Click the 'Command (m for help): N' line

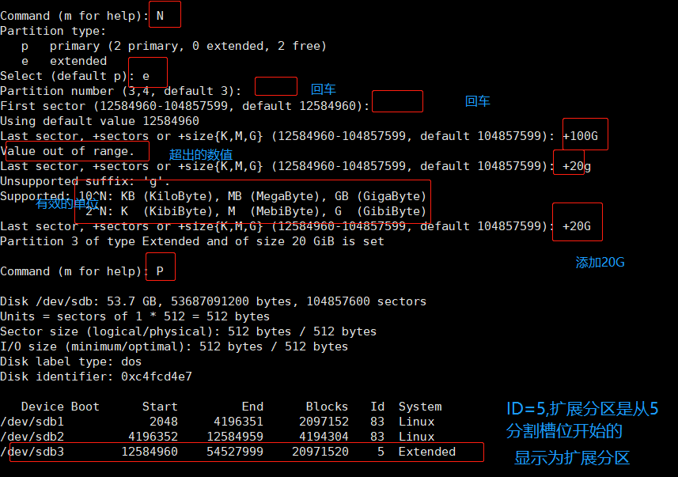pyautogui.click(x=82, y=16)
